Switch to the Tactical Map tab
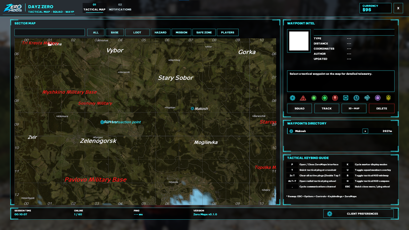 tap(95, 7)
